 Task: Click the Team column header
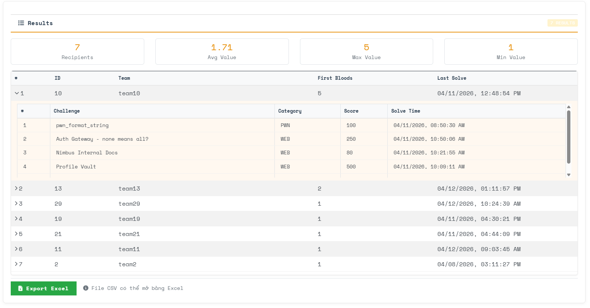pos(124,78)
